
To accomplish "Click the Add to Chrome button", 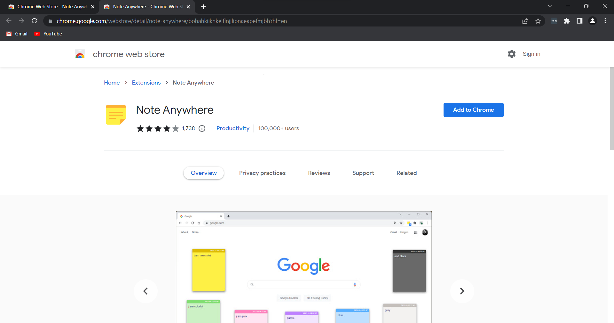I will 473,110.
